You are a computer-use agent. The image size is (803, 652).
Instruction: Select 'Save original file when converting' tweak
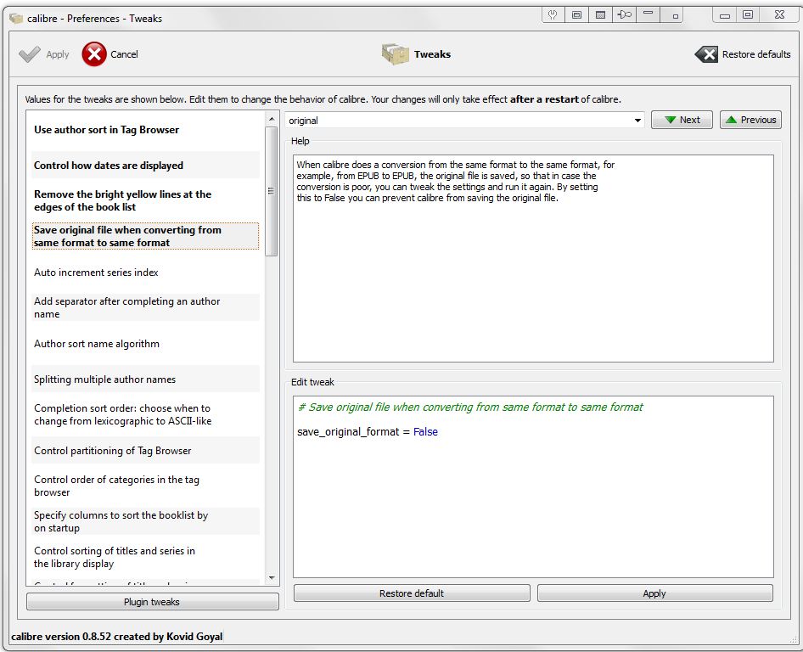145,236
